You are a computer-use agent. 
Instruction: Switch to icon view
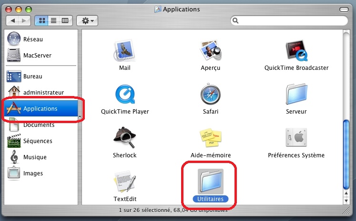point(41,20)
